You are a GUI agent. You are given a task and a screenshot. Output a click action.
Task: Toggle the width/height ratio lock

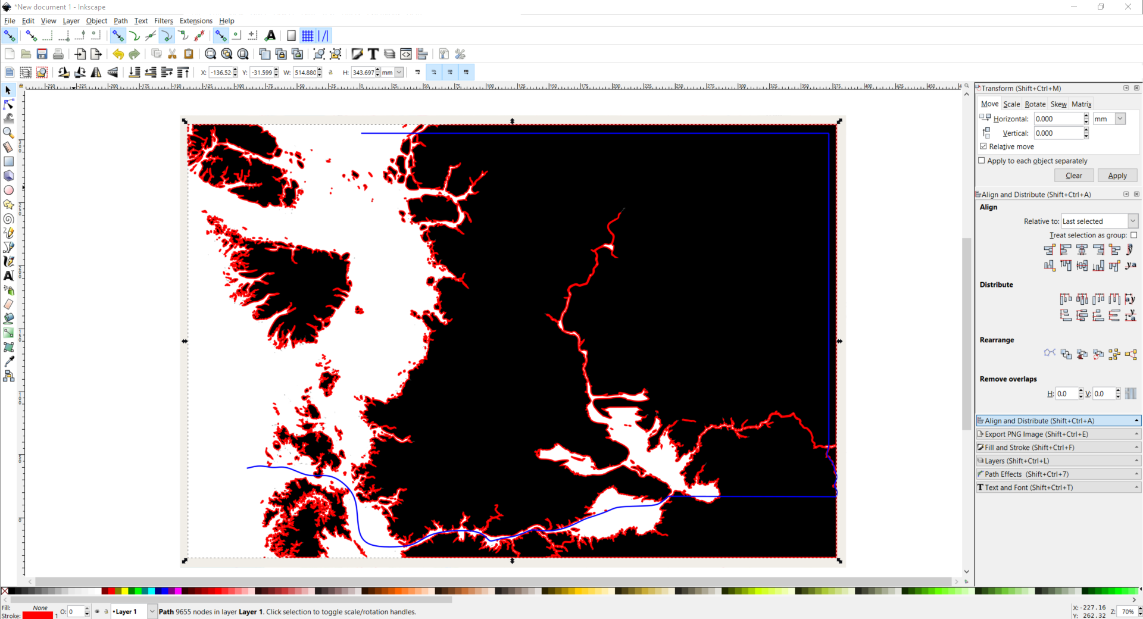[331, 73]
